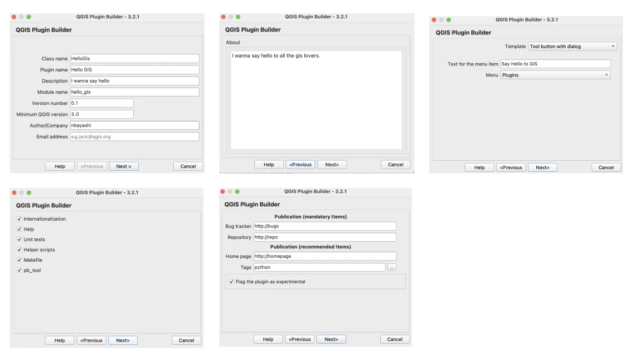Screen dimensions: 634x357
Task: Go '<Previous' in the Template window
Action: pos(511,167)
